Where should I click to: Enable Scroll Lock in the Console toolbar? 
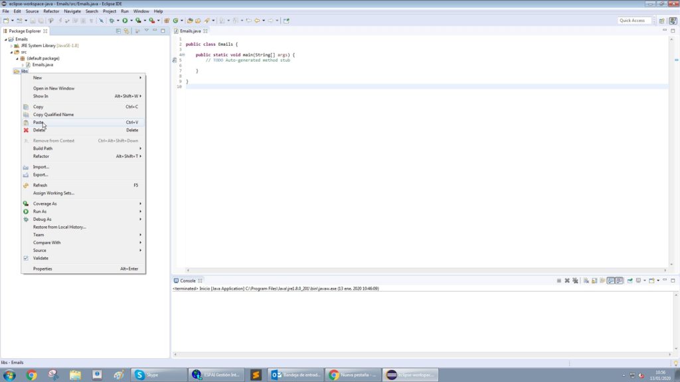594,280
